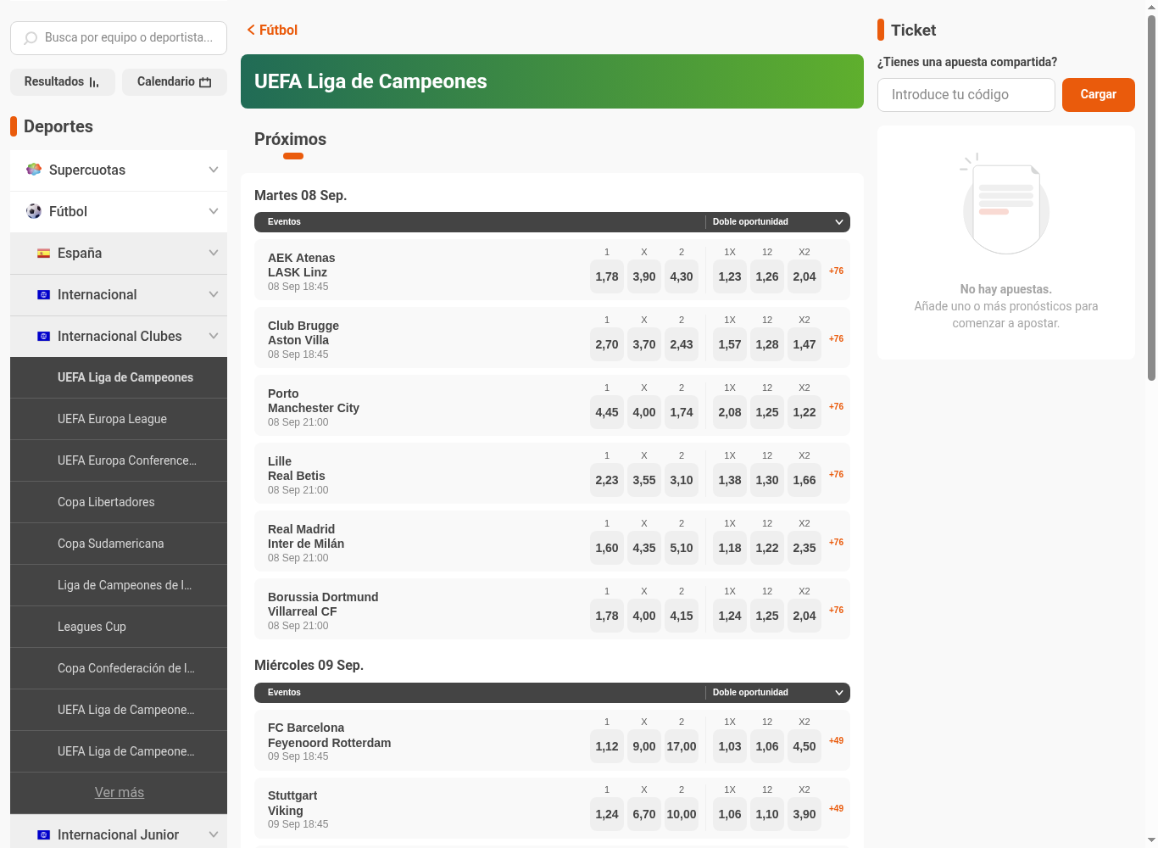Expand the Internacional Junior chevron
Screen dimensions: 1158x848
pos(214,834)
